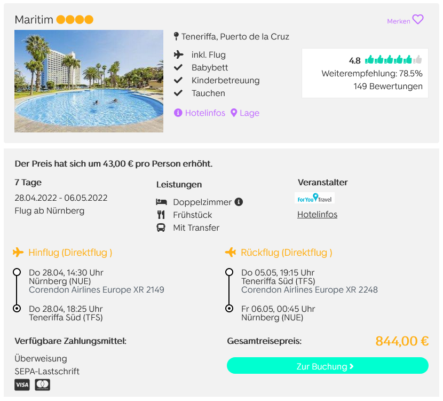Click the ForYou Travel operator logo

[315, 198]
